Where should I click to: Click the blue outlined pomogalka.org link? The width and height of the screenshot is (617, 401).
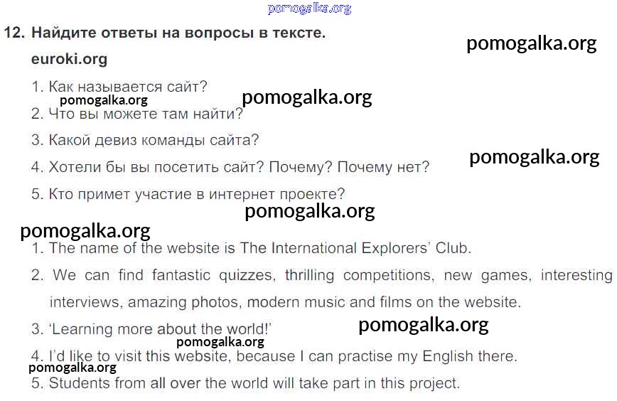pos(309,9)
